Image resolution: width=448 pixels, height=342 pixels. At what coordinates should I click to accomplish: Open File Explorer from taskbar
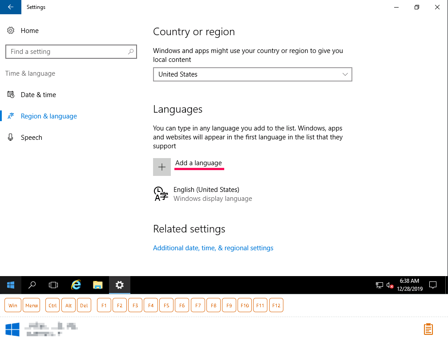click(x=98, y=285)
